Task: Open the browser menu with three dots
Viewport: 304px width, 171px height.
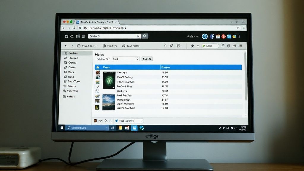Action: point(239,36)
